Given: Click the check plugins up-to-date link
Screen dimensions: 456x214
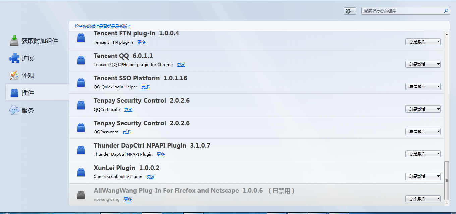Looking at the screenshot, I should 103,26.
